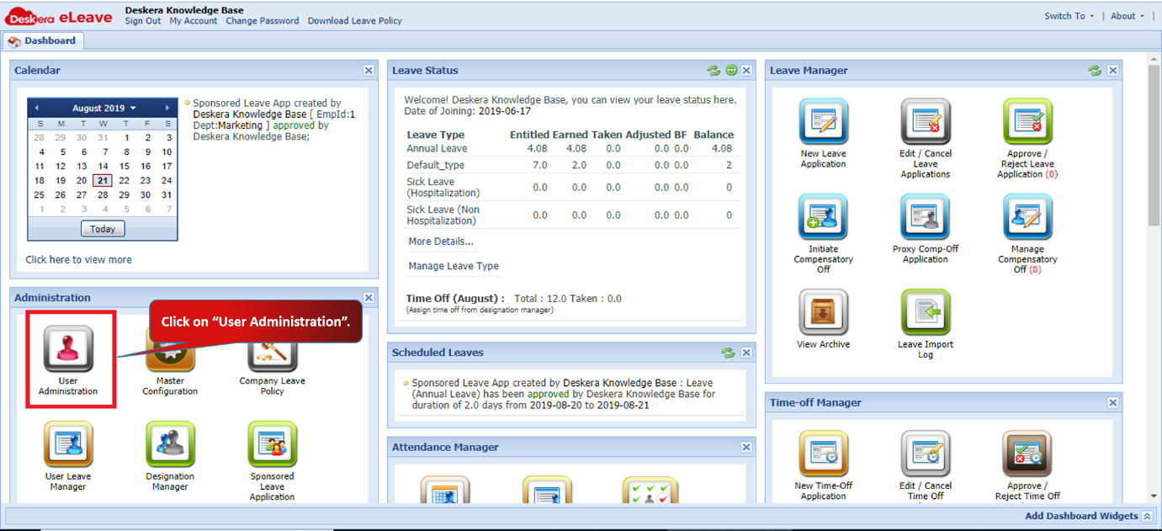1162x531 pixels.
Task: Open New Time-Off Application icon
Action: [824, 454]
